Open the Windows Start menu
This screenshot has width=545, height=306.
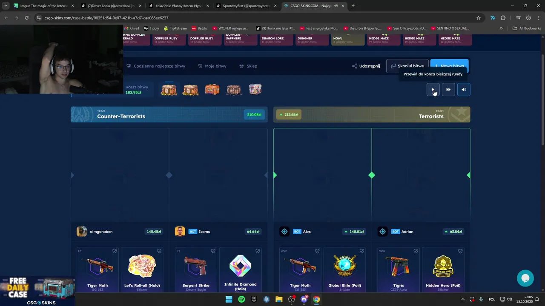pos(229,299)
